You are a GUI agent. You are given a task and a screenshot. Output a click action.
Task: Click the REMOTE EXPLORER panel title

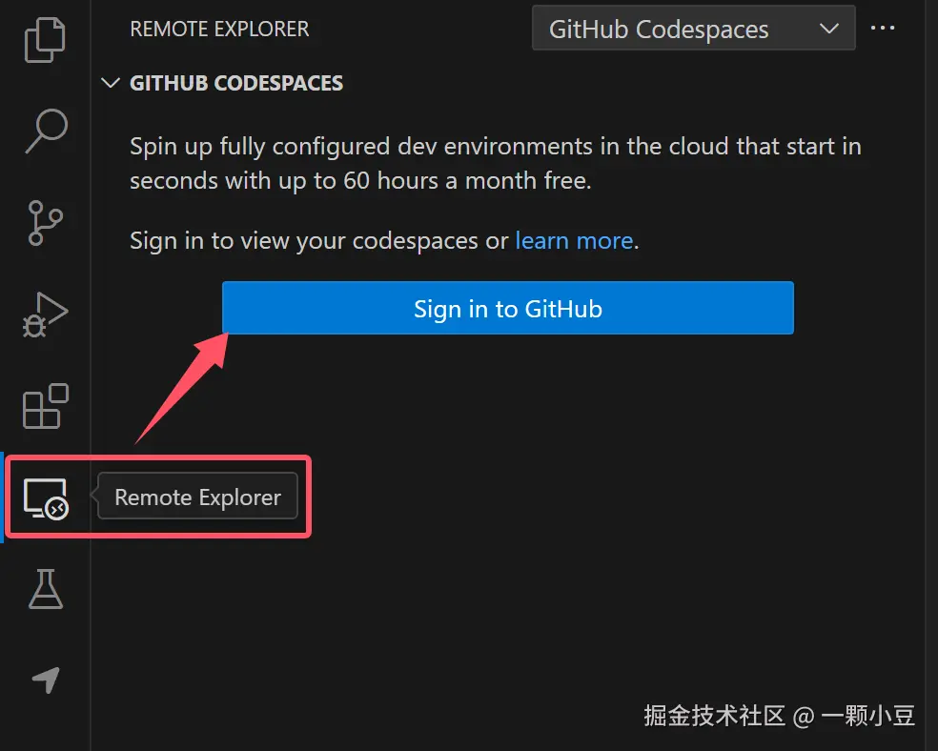coord(219,29)
